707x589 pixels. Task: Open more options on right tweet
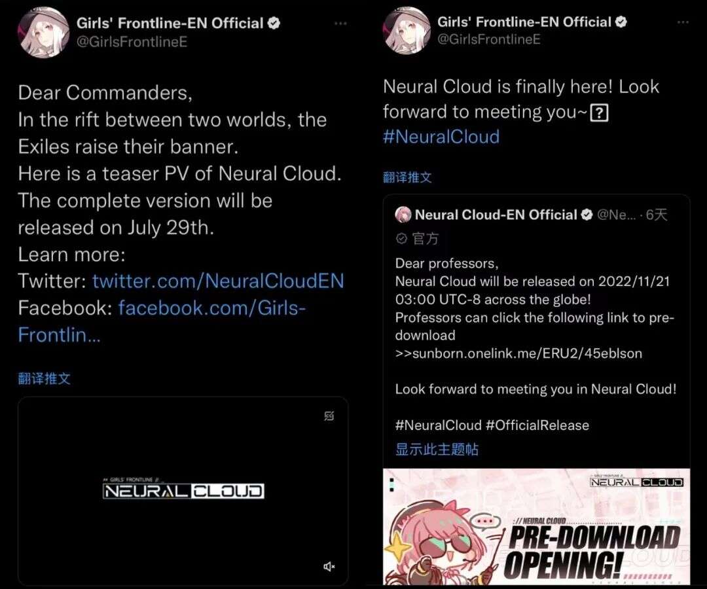pyautogui.click(x=683, y=22)
